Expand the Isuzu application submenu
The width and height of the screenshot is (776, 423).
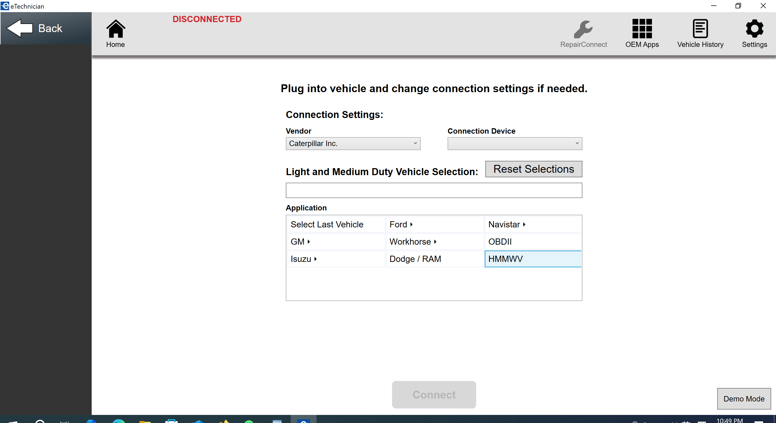tap(336, 259)
